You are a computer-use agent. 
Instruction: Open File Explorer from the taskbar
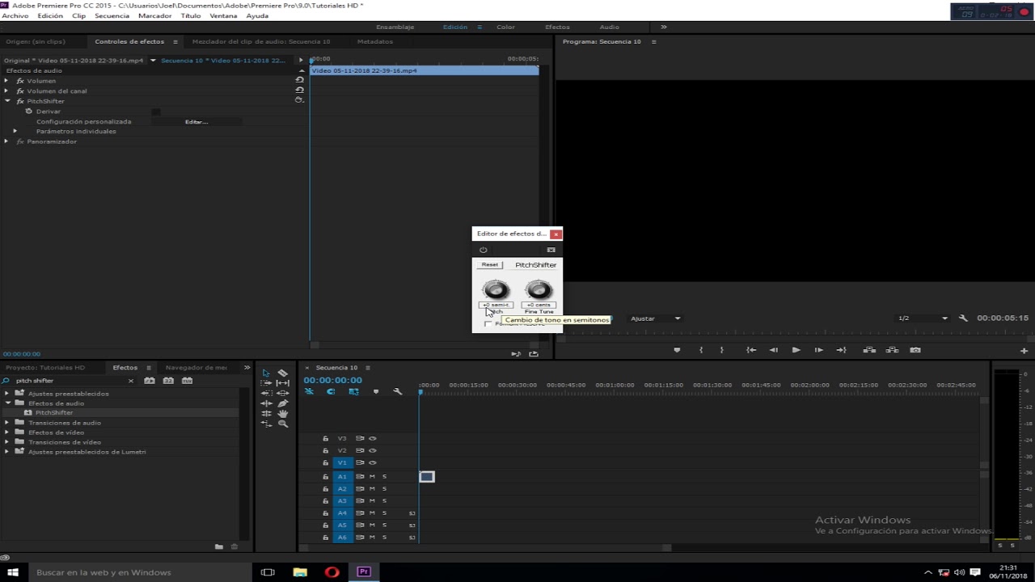(300, 572)
